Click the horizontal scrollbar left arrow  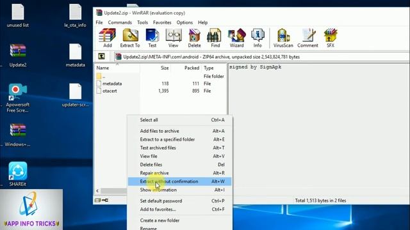(97, 191)
